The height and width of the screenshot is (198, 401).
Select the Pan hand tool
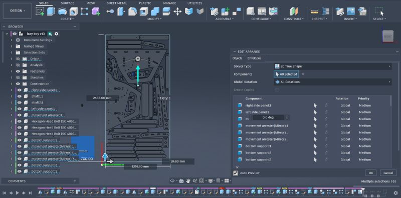click(188, 180)
